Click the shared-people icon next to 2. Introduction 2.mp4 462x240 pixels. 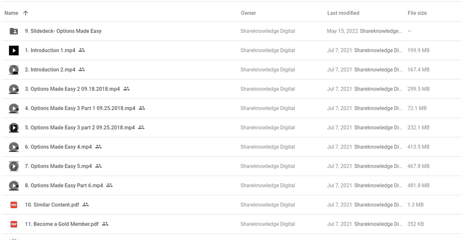82,70
